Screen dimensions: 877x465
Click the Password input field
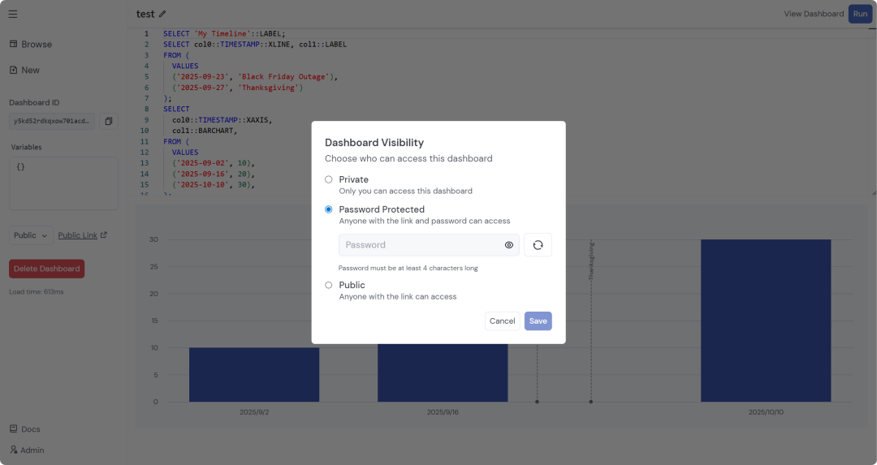(x=419, y=245)
